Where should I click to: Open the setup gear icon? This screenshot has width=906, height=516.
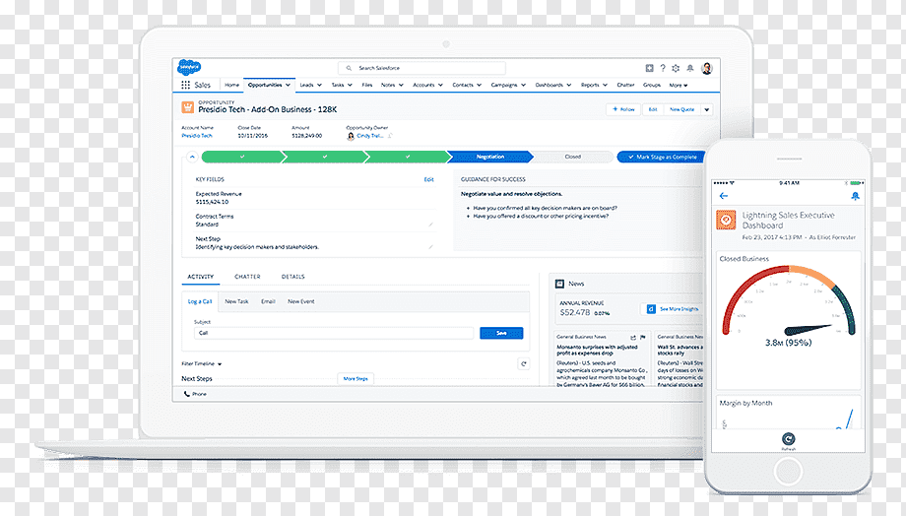pos(676,68)
